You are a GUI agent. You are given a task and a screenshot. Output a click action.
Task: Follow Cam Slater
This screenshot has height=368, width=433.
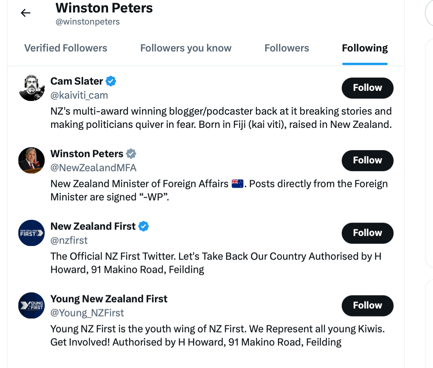(x=367, y=88)
